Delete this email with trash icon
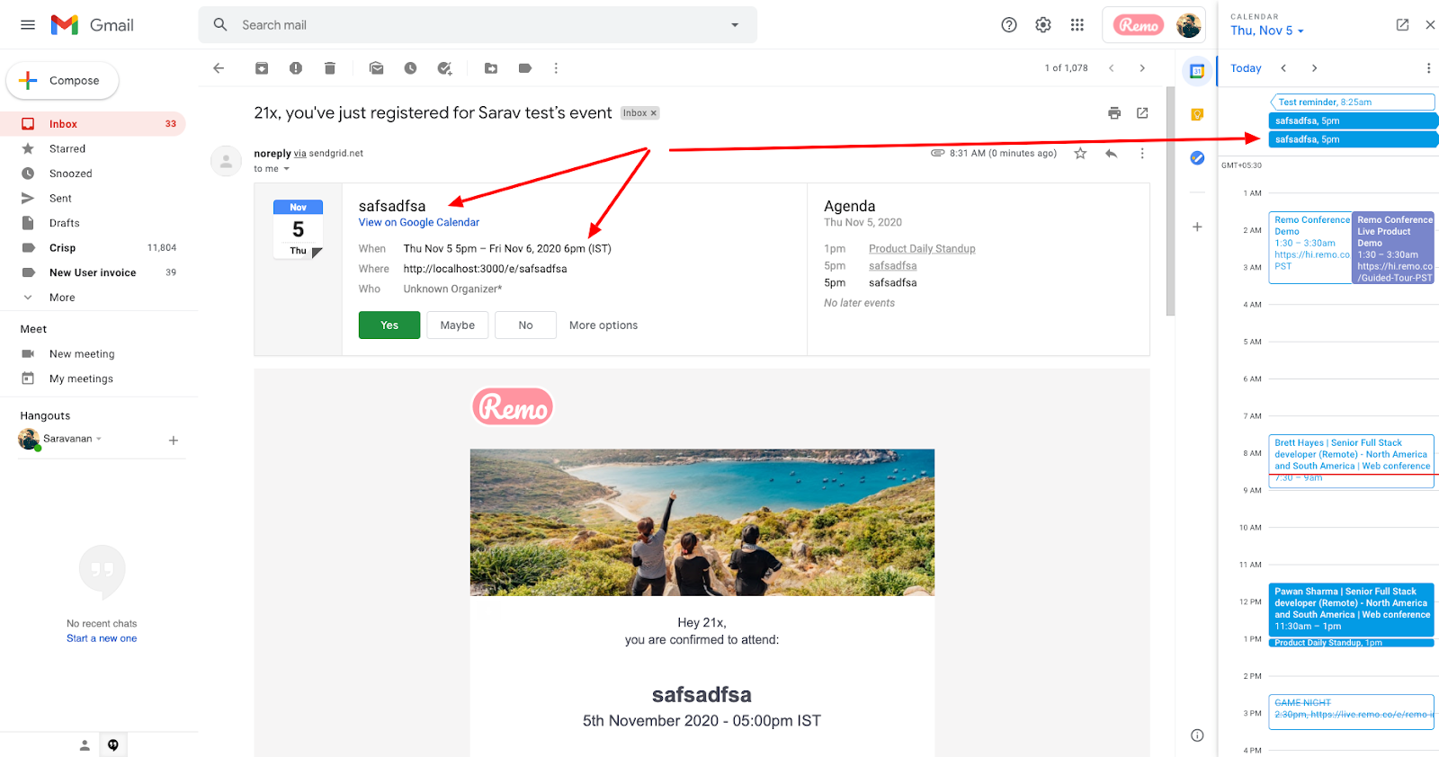1439x757 pixels. coord(330,68)
